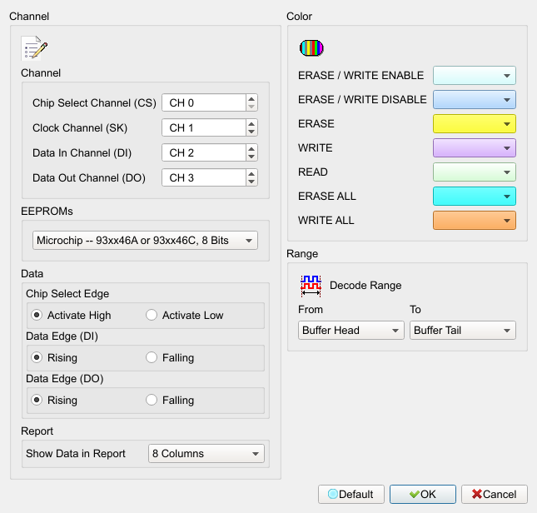Click the CH 2 data in field
The image size is (537, 513).
click(x=204, y=152)
